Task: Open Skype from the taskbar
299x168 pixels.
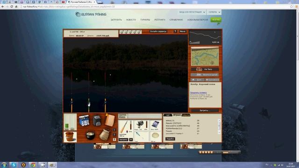Action: click(14, 165)
